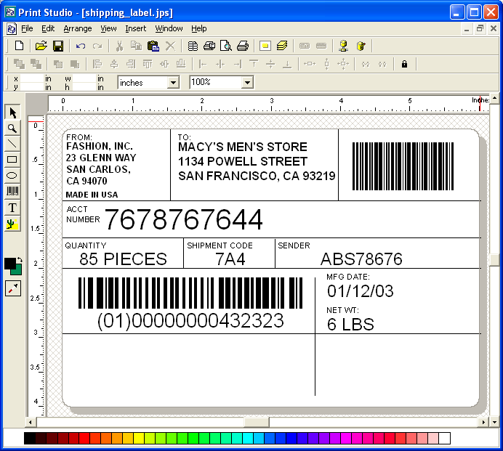Undo the last action

coord(81,46)
